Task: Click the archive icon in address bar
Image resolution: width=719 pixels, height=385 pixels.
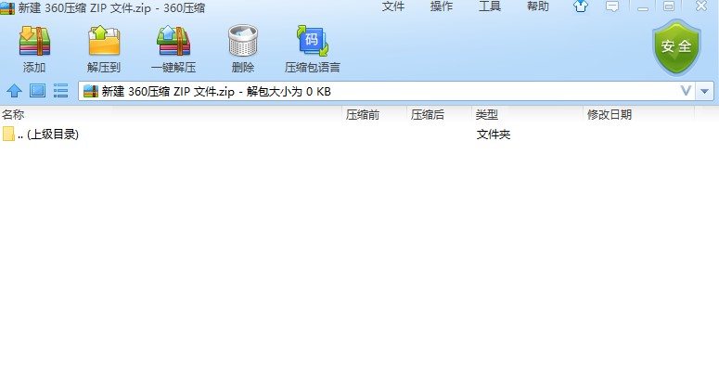Action: tap(91, 91)
